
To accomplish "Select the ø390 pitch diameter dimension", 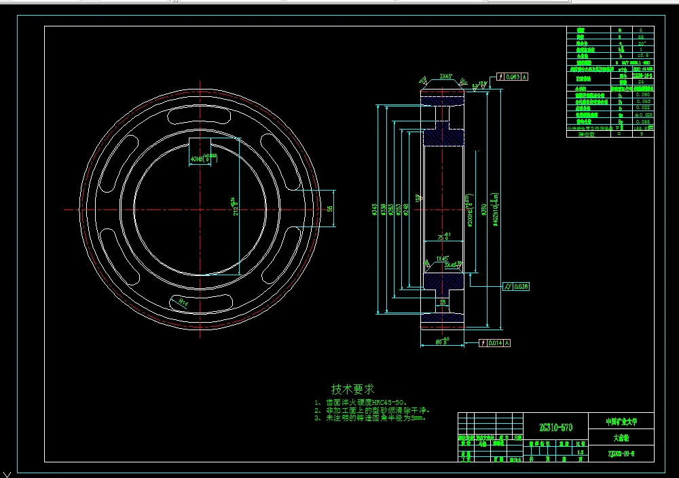I will (x=483, y=210).
